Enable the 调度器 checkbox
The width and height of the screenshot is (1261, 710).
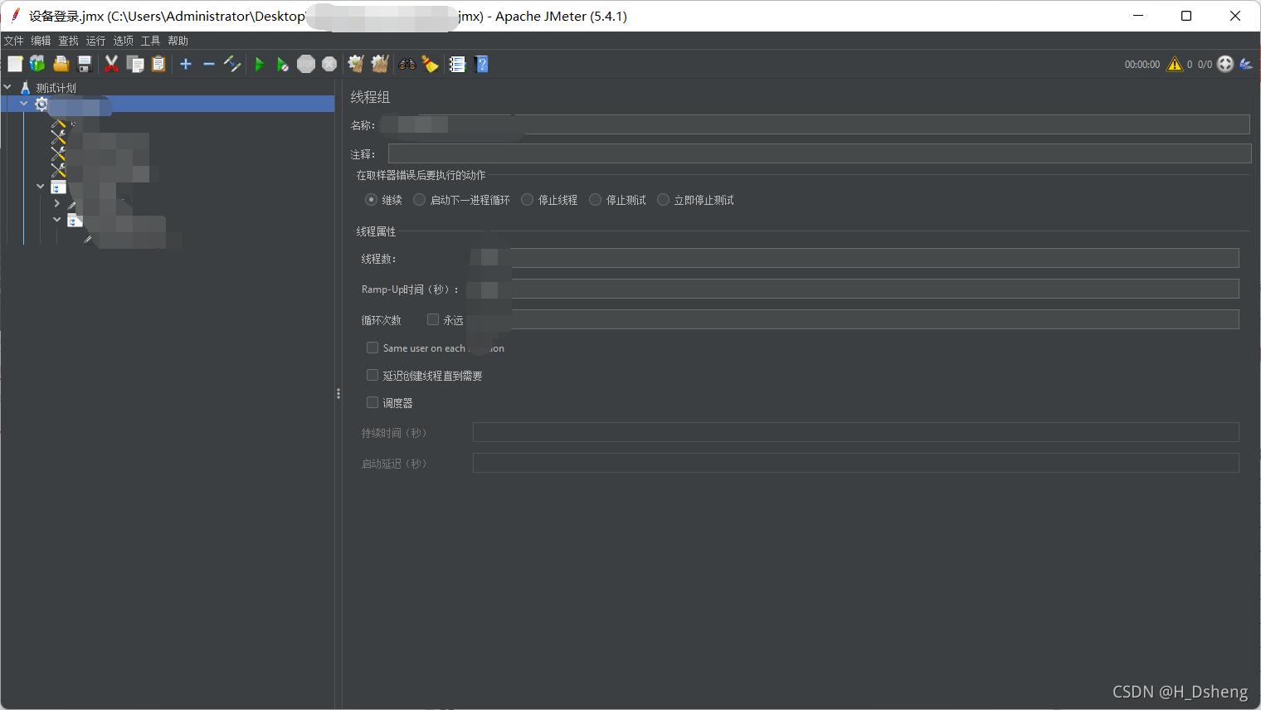coord(372,402)
